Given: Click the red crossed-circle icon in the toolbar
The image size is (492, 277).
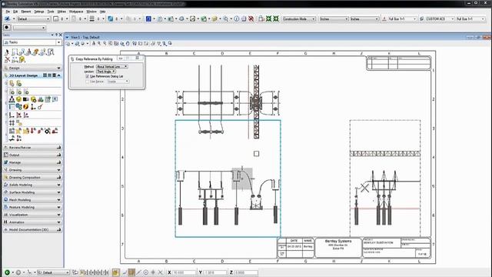Looking at the screenshot, I should point(251,18).
